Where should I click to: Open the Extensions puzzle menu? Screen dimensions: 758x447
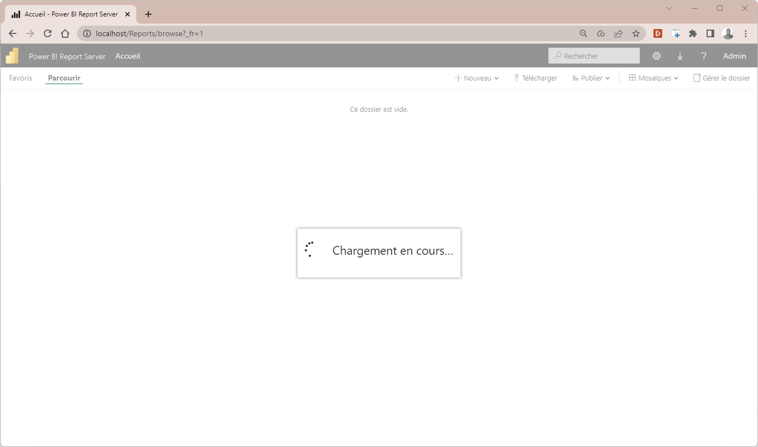(693, 33)
